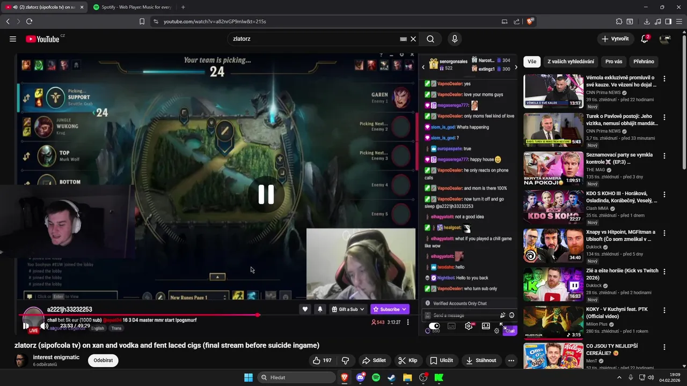Go back in browser history

(8, 21)
